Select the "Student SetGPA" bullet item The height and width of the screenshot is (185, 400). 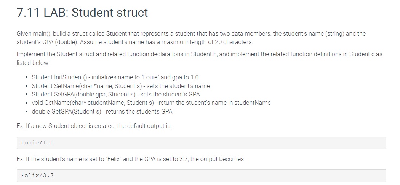(x=116, y=94)
